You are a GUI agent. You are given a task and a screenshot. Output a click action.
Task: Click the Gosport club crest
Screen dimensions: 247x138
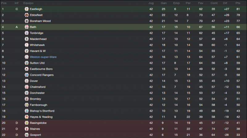(x=27, y=135)
